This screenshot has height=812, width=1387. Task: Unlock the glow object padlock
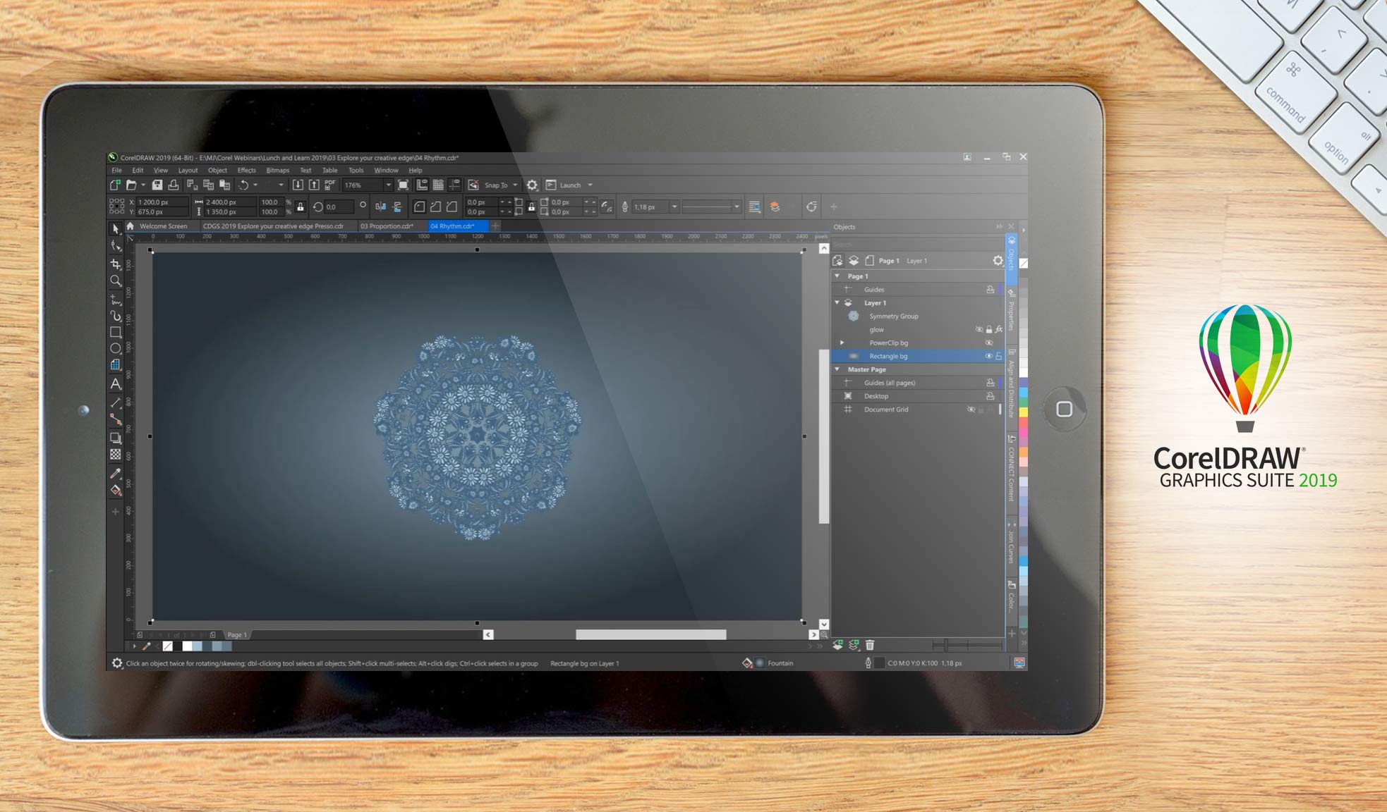989,330
